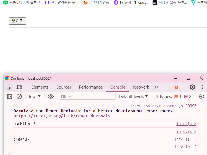This screenshot has width=207, height=155.
Task: Maximize the DevTools window
Action: click(188, 78)
